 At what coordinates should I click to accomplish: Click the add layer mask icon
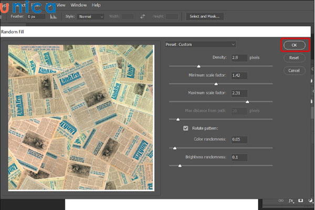(300, 201)
